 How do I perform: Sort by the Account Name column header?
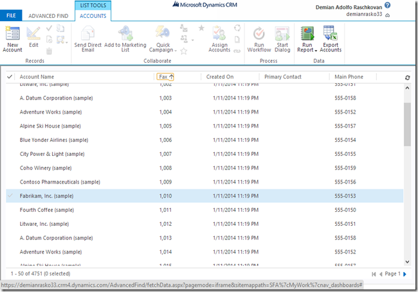pos(37,77)
